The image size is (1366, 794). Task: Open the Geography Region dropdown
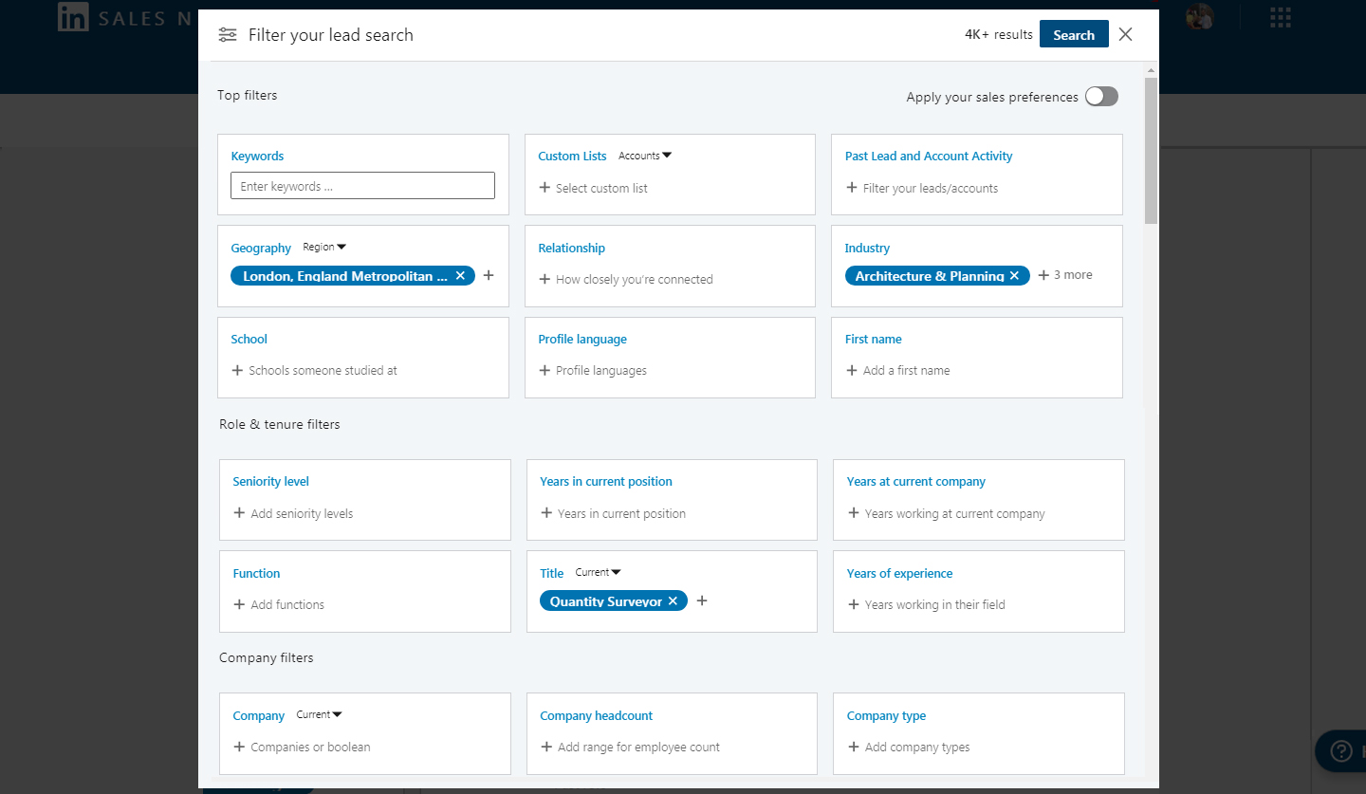(x=324, y=248)
